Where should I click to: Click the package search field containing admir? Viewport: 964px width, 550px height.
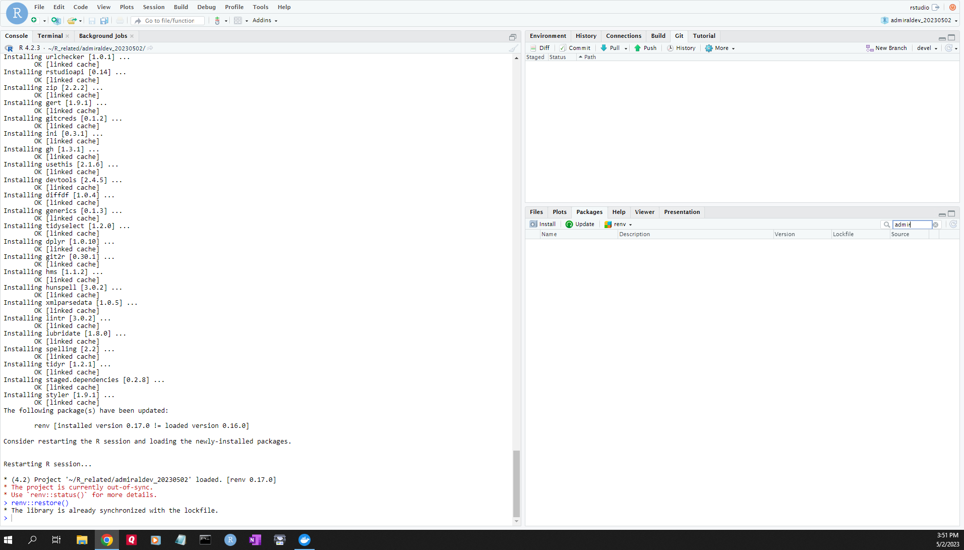(x=911, y=225)
